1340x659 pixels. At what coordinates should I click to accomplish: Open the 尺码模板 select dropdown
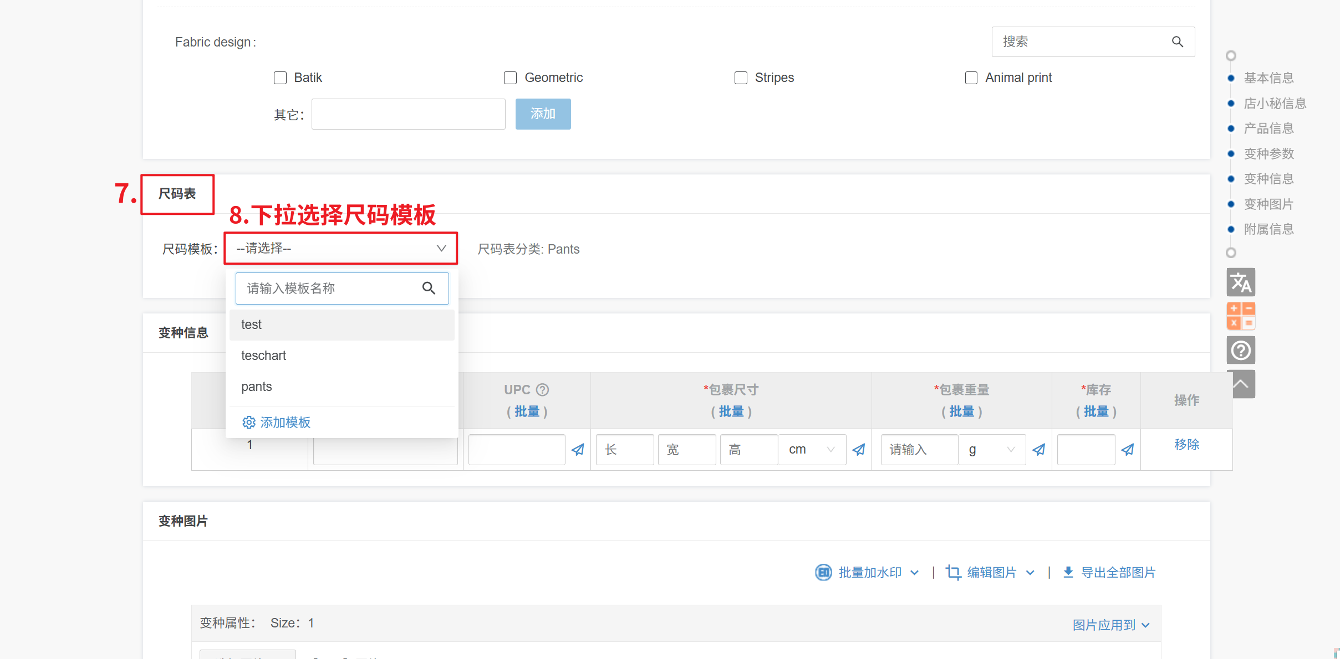tap(340, 249)
